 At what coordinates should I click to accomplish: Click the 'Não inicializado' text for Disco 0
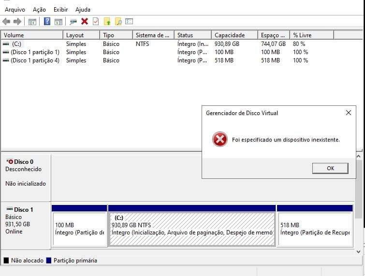pos(26,184)
